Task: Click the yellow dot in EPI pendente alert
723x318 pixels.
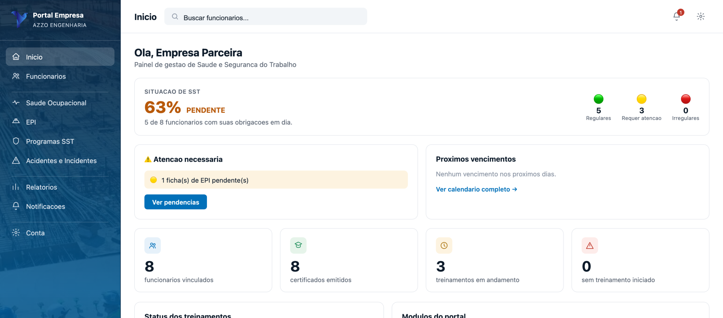Action: click(x=153, y=180)
